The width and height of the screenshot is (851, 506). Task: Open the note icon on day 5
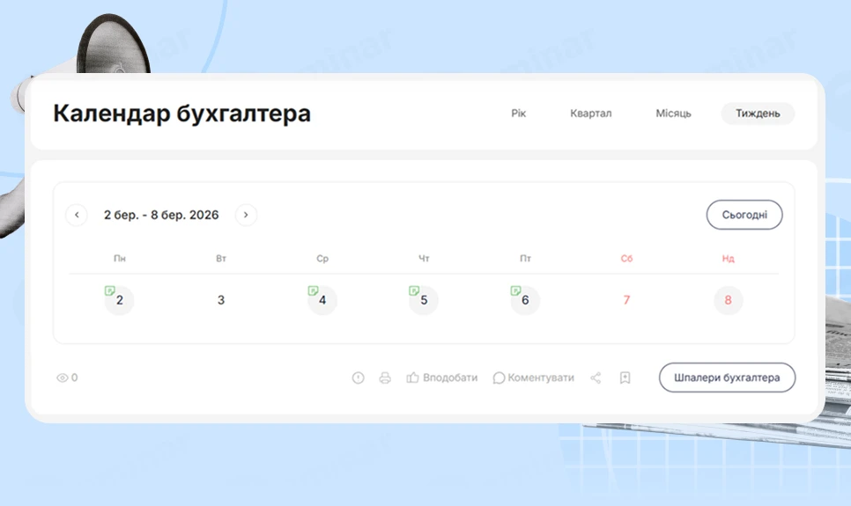tap(414, 290)
